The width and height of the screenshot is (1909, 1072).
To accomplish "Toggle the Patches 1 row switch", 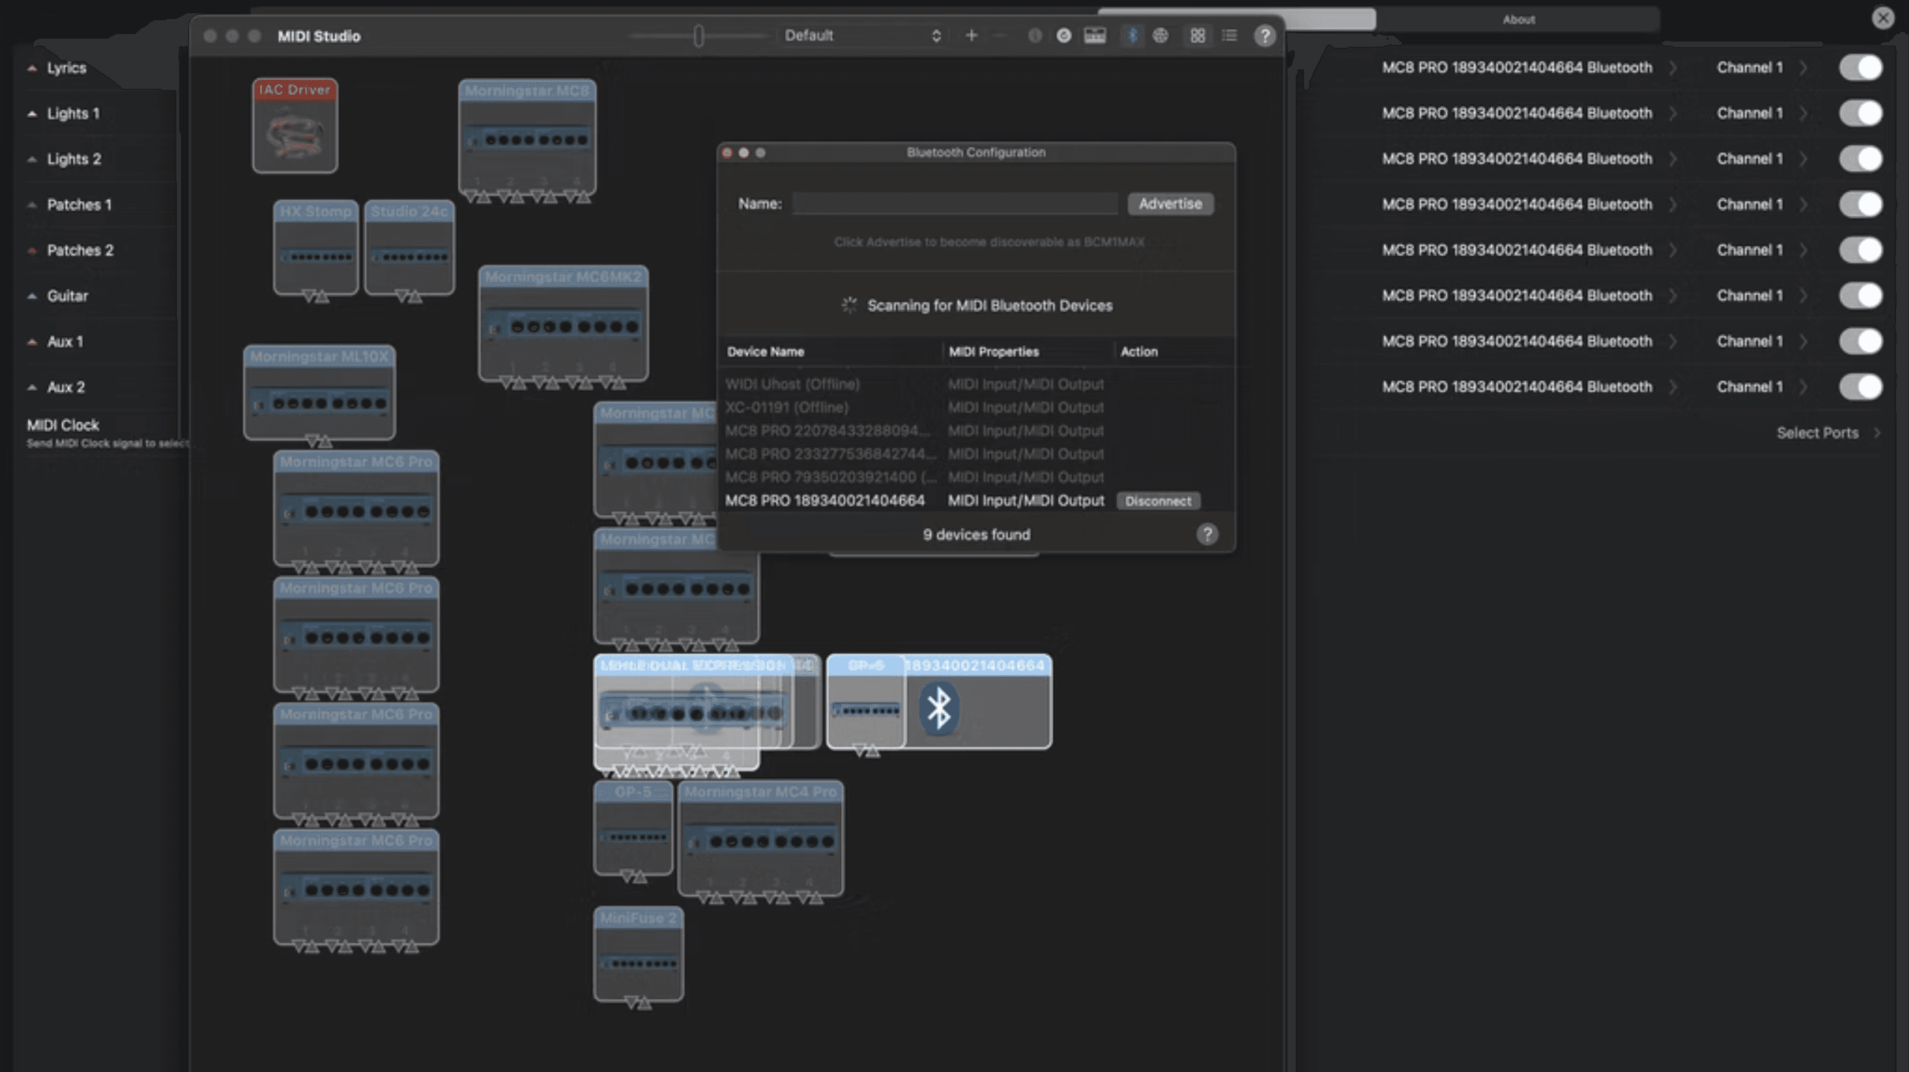I will tap(1860, 204).
